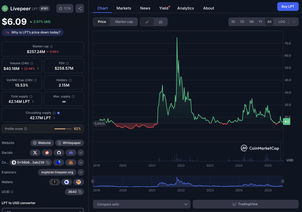Viewport: 302px width, 212px height.
Task: Expand Volume (24h) details arrow
Action: [x=38, y=69]
